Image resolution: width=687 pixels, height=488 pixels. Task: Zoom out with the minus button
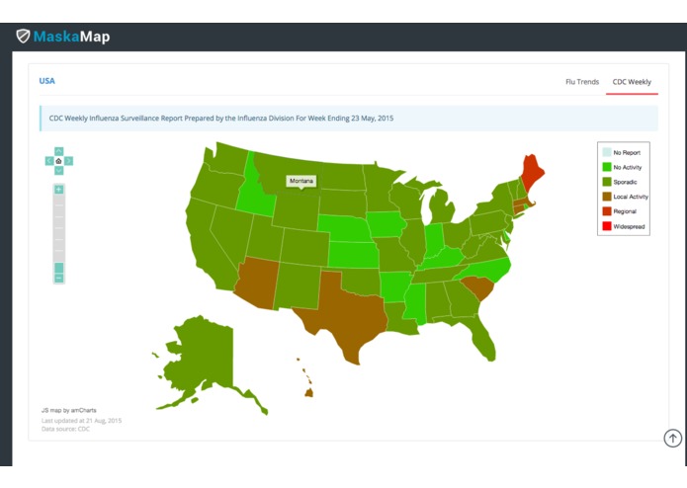click(x=59, y=279)
